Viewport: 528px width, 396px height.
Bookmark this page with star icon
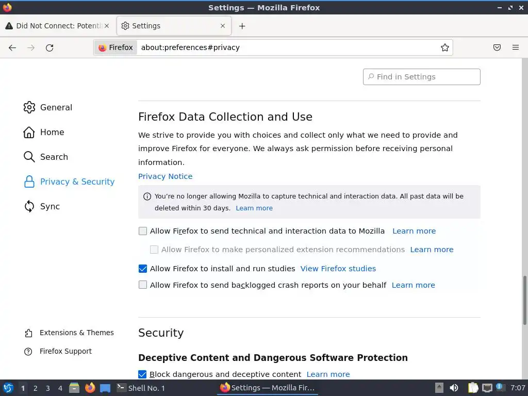coord(445,47)
